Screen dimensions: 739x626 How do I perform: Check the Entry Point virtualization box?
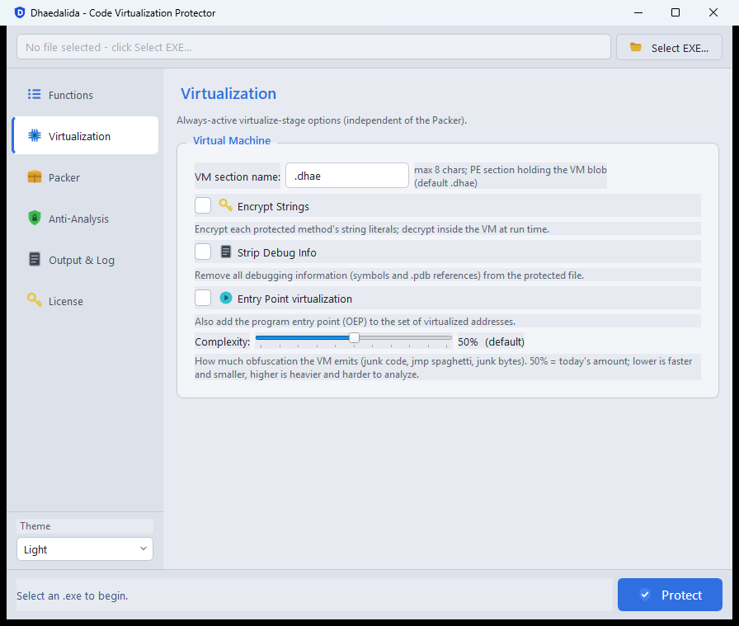click(203, 298)
